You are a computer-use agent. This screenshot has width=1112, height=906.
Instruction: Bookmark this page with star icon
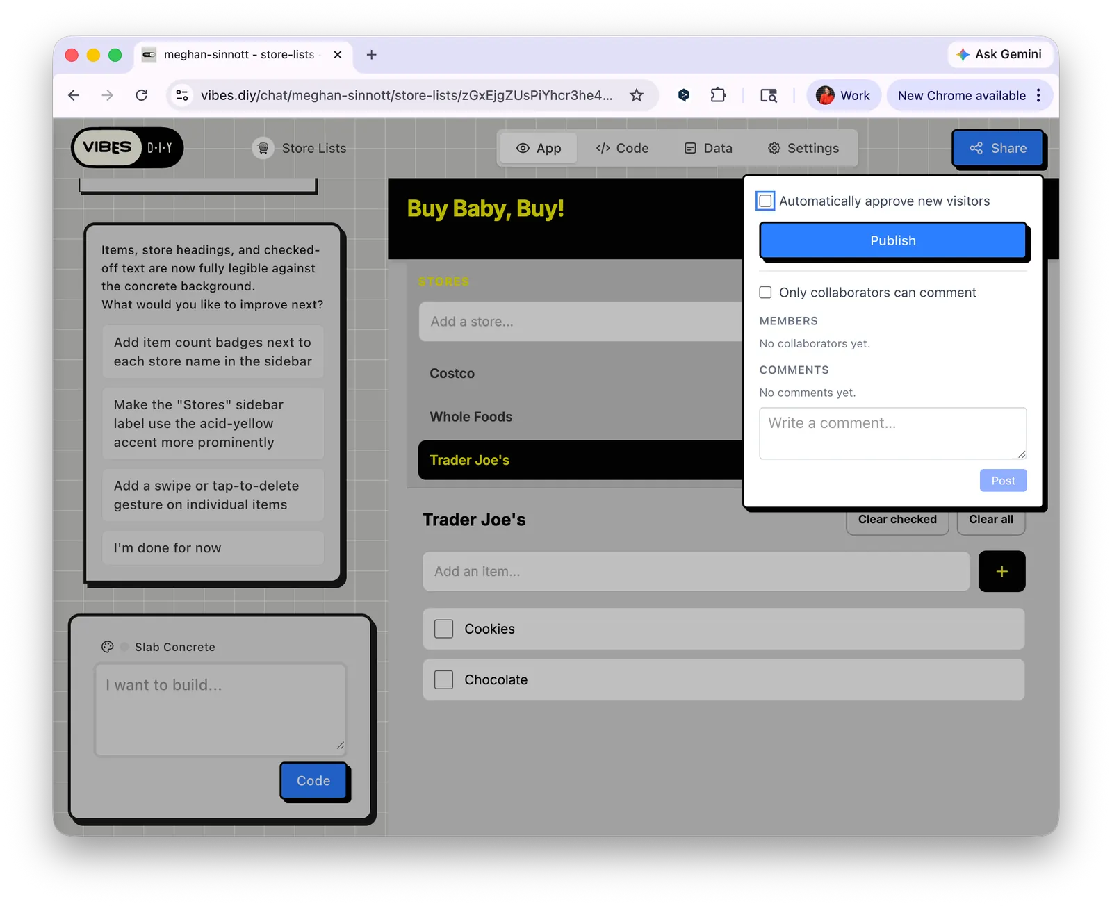point(636,95)
